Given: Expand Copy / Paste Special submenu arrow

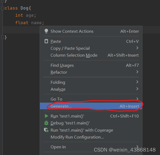Looking at the screenshot, I should (x=137, y=48).
